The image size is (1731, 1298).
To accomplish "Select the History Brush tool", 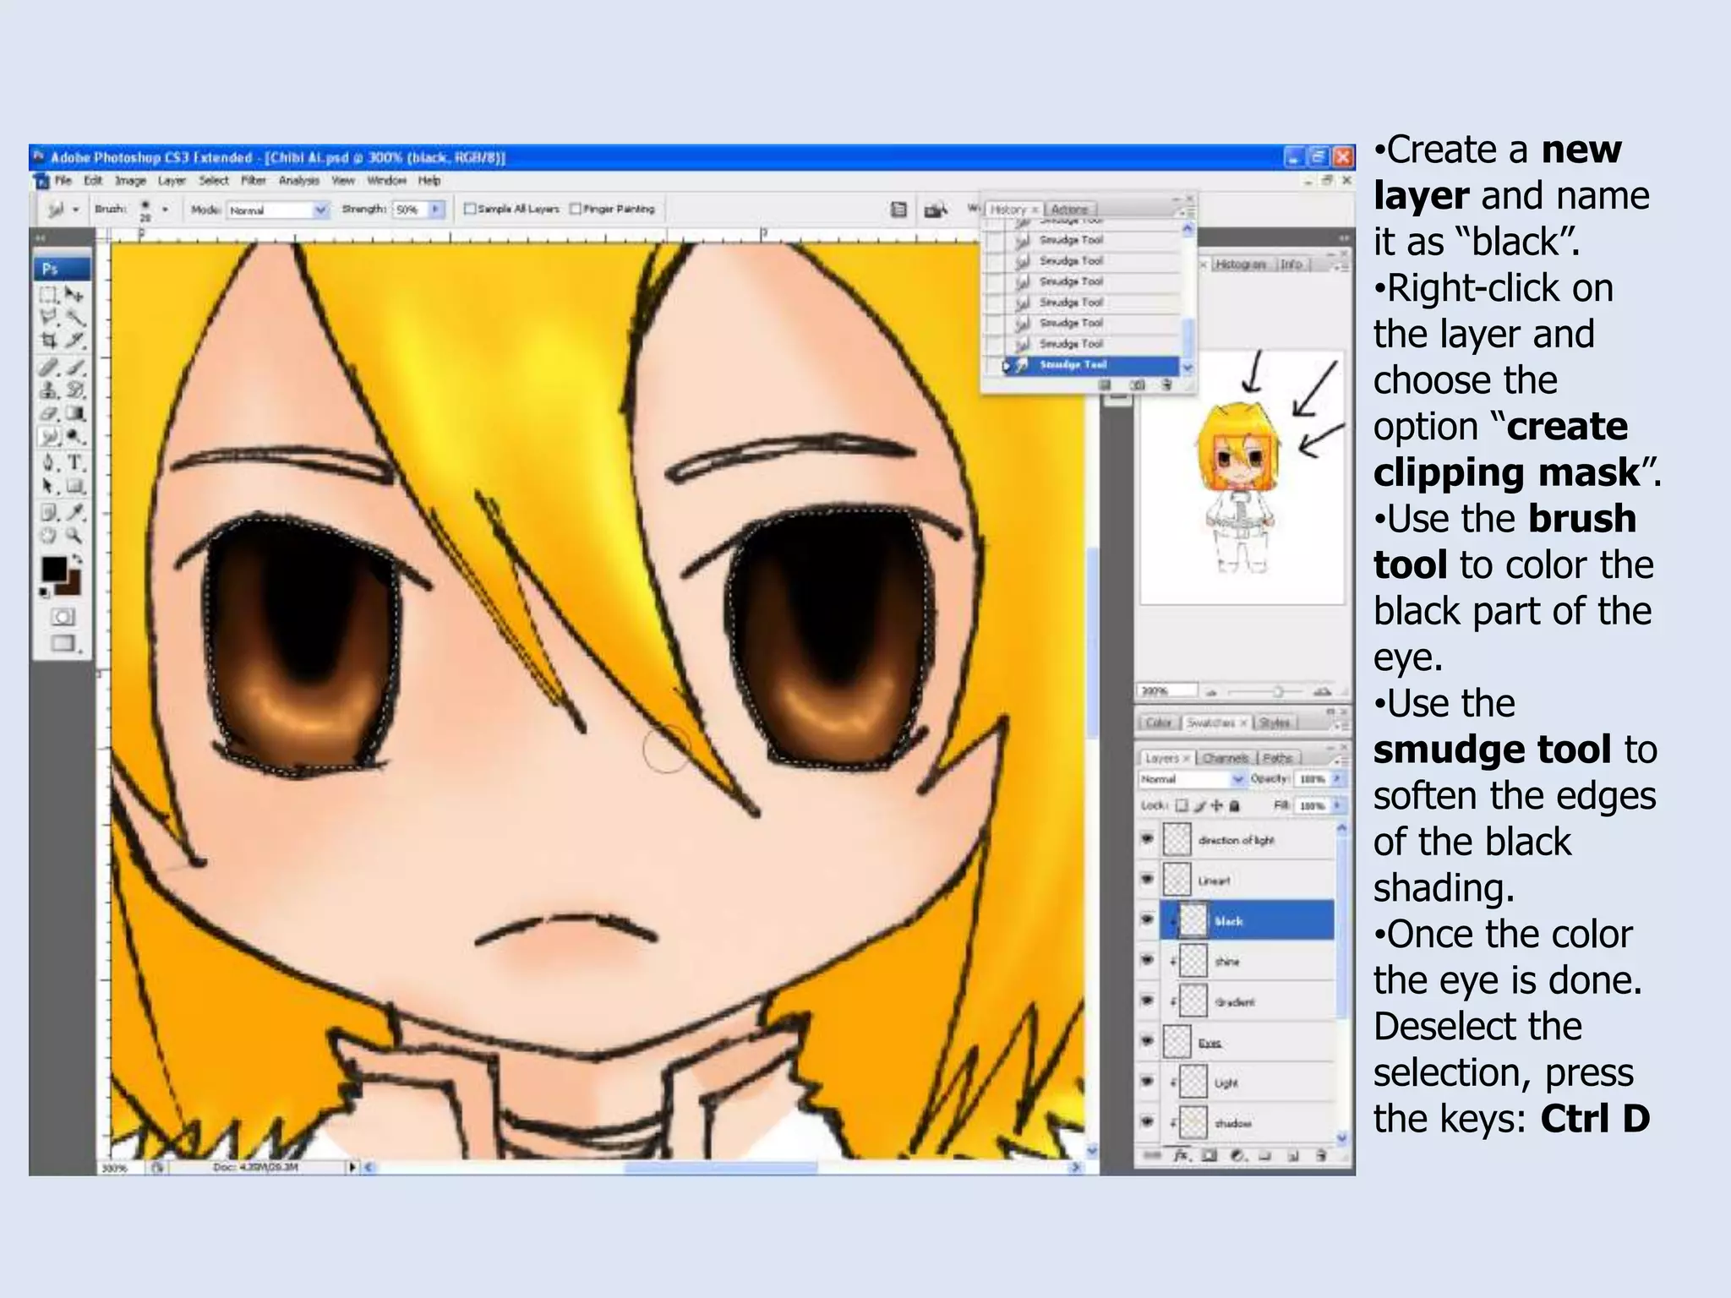I will pos(75,390).
